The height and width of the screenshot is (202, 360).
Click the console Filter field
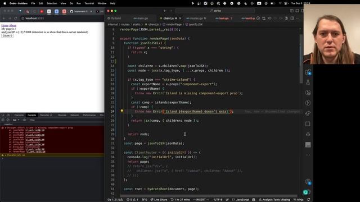pos(66,120)
